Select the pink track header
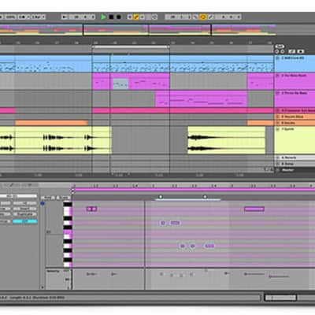 [295, 110]
